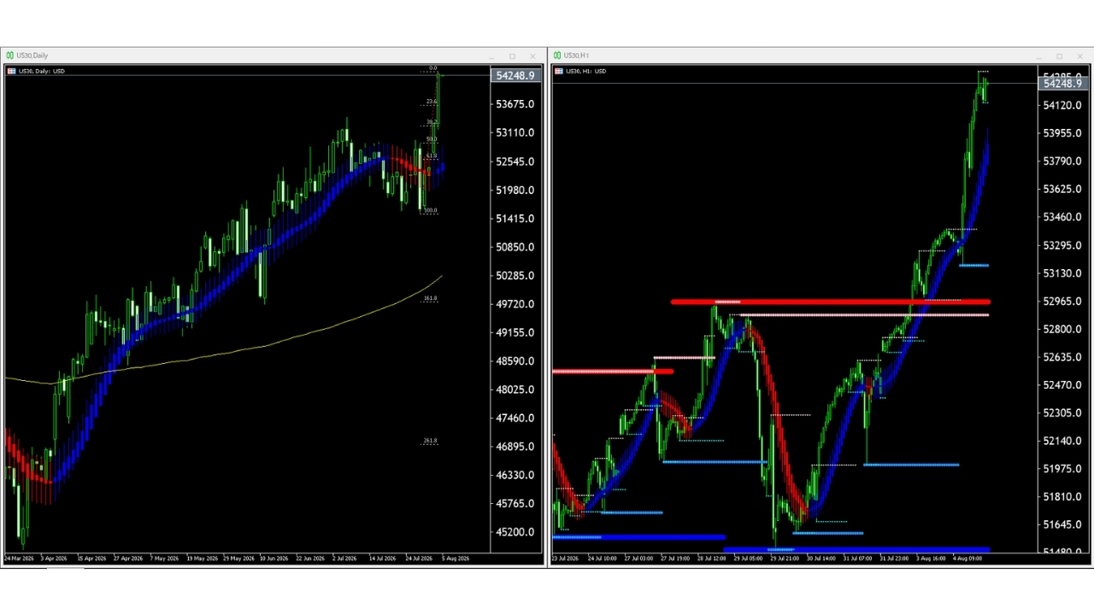Minimize the US30,Daily chart window
This screenshot has height=615, width=1094.
(491, 56)
